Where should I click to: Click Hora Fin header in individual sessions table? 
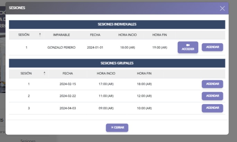click(159, 35)
